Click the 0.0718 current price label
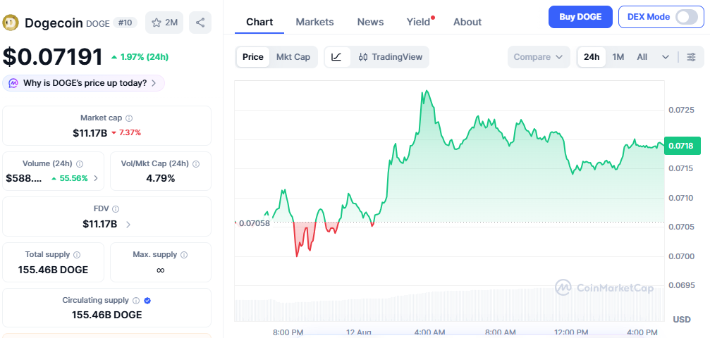710x338 pixels. click(x=683, y=146)
